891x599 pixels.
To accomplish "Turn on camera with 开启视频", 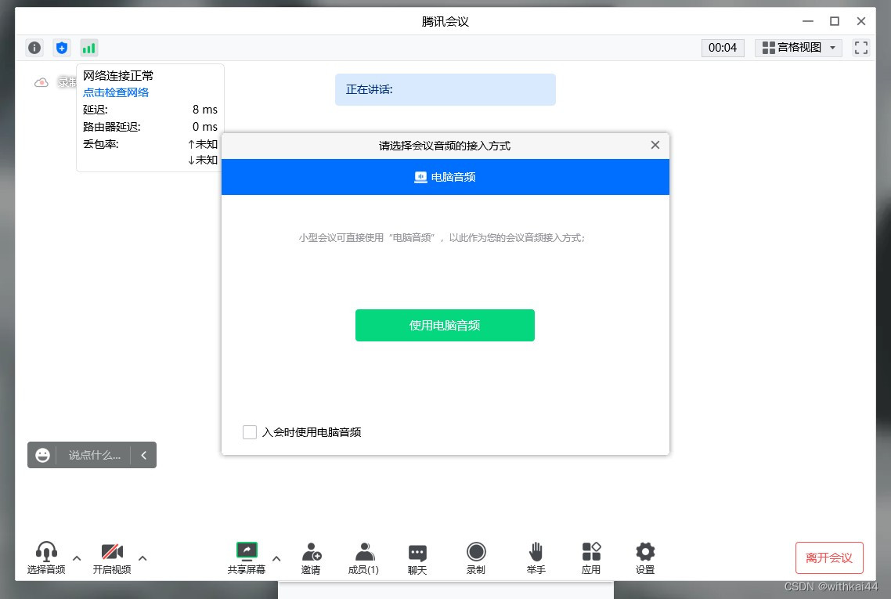I will [111, 557].
